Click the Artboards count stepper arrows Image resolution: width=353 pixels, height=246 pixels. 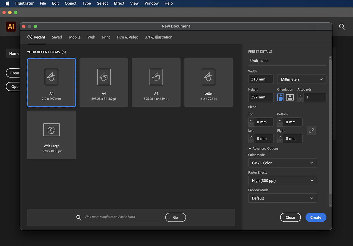click(x=300, y=97)
